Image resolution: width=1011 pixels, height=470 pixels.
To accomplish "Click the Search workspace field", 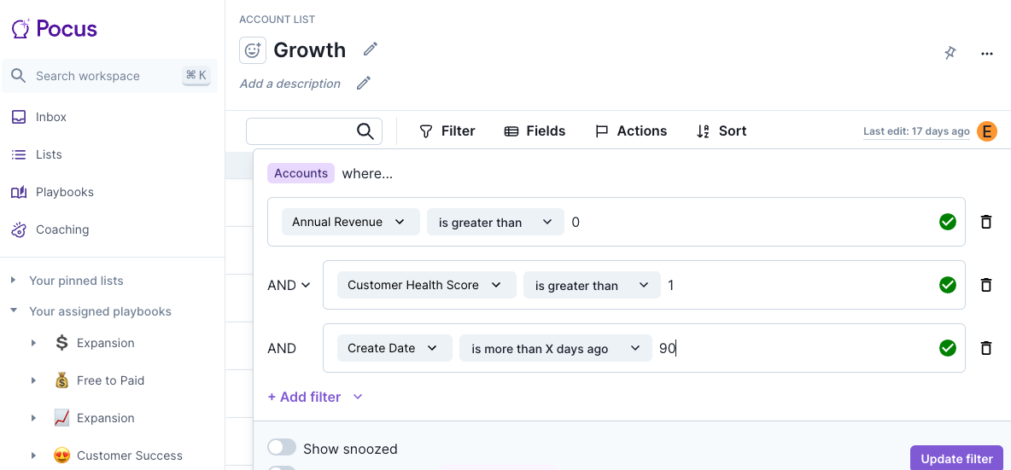I will pyautogui.click(x=109, y=76).
